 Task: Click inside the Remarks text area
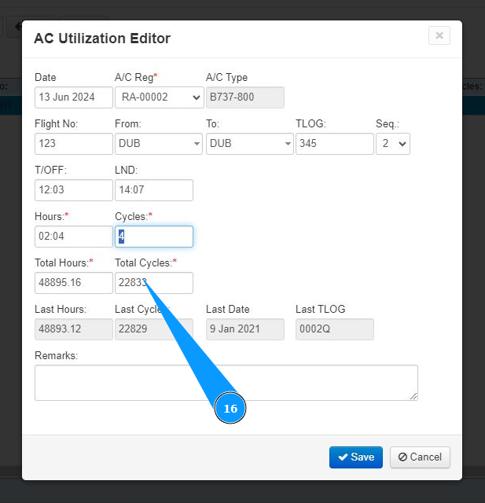pyautogui.click(x=226, y=383)
